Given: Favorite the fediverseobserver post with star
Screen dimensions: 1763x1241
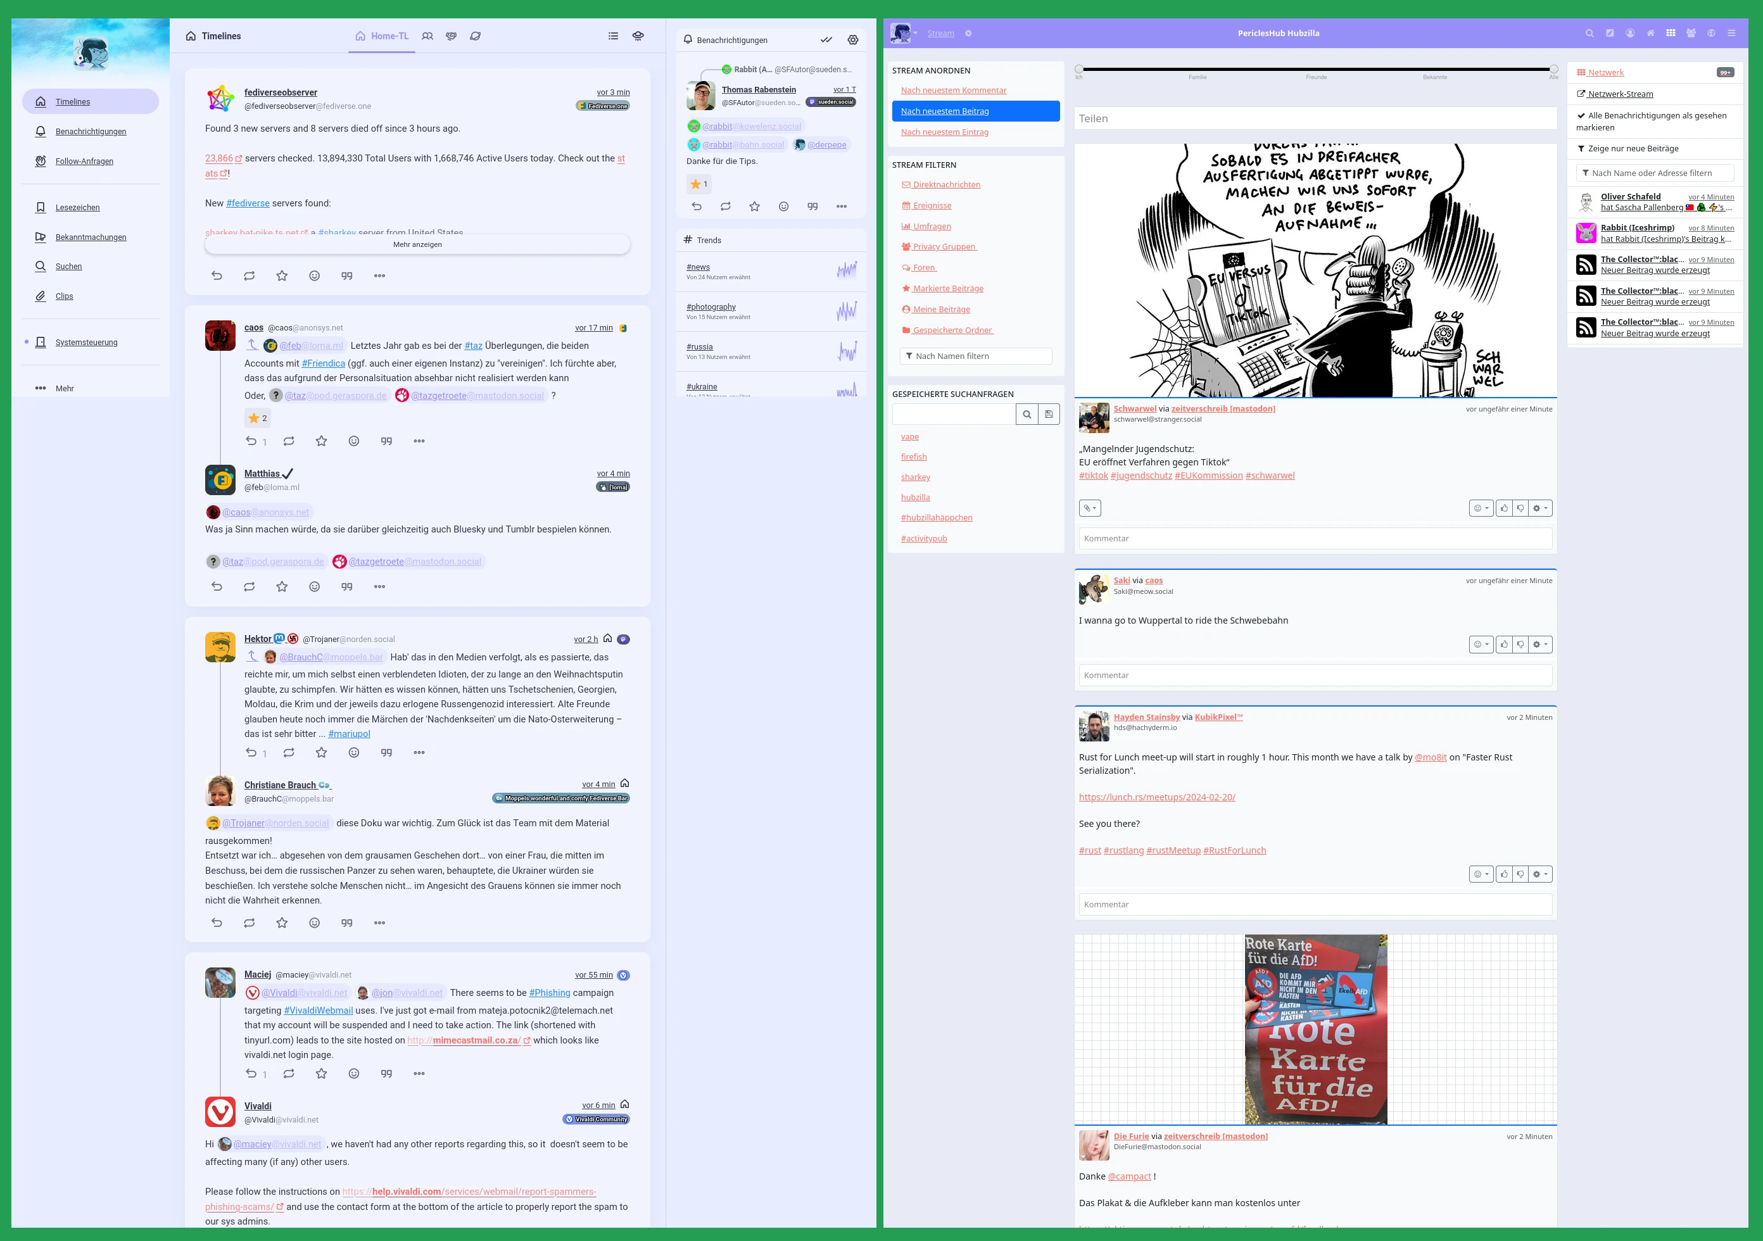Looking at the screenshot, I should [282, 275].
